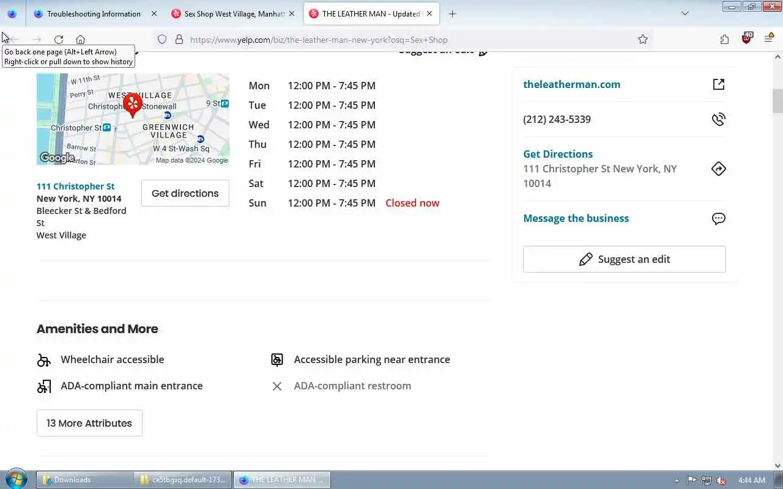Click the vertical page scrollbar
The image size is (783, 489).
point(777,101)
